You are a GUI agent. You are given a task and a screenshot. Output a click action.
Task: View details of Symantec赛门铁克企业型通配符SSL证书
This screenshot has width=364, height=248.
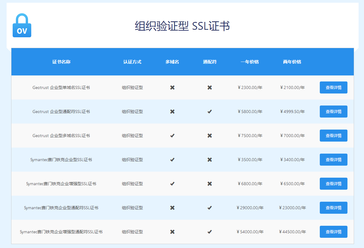pos(334,208)
